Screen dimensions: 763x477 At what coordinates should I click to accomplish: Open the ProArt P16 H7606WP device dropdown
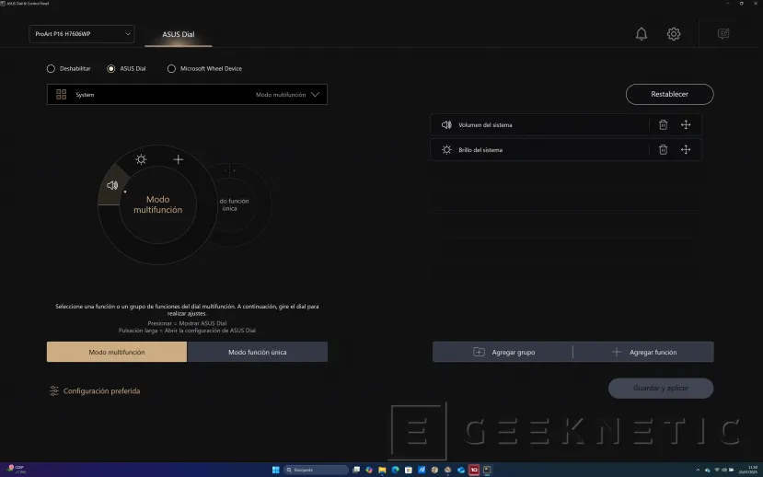click(82, 34)
